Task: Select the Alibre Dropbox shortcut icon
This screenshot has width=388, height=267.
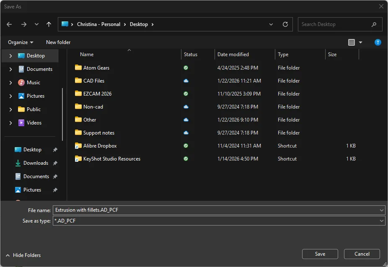Action: tap(78, 146)
